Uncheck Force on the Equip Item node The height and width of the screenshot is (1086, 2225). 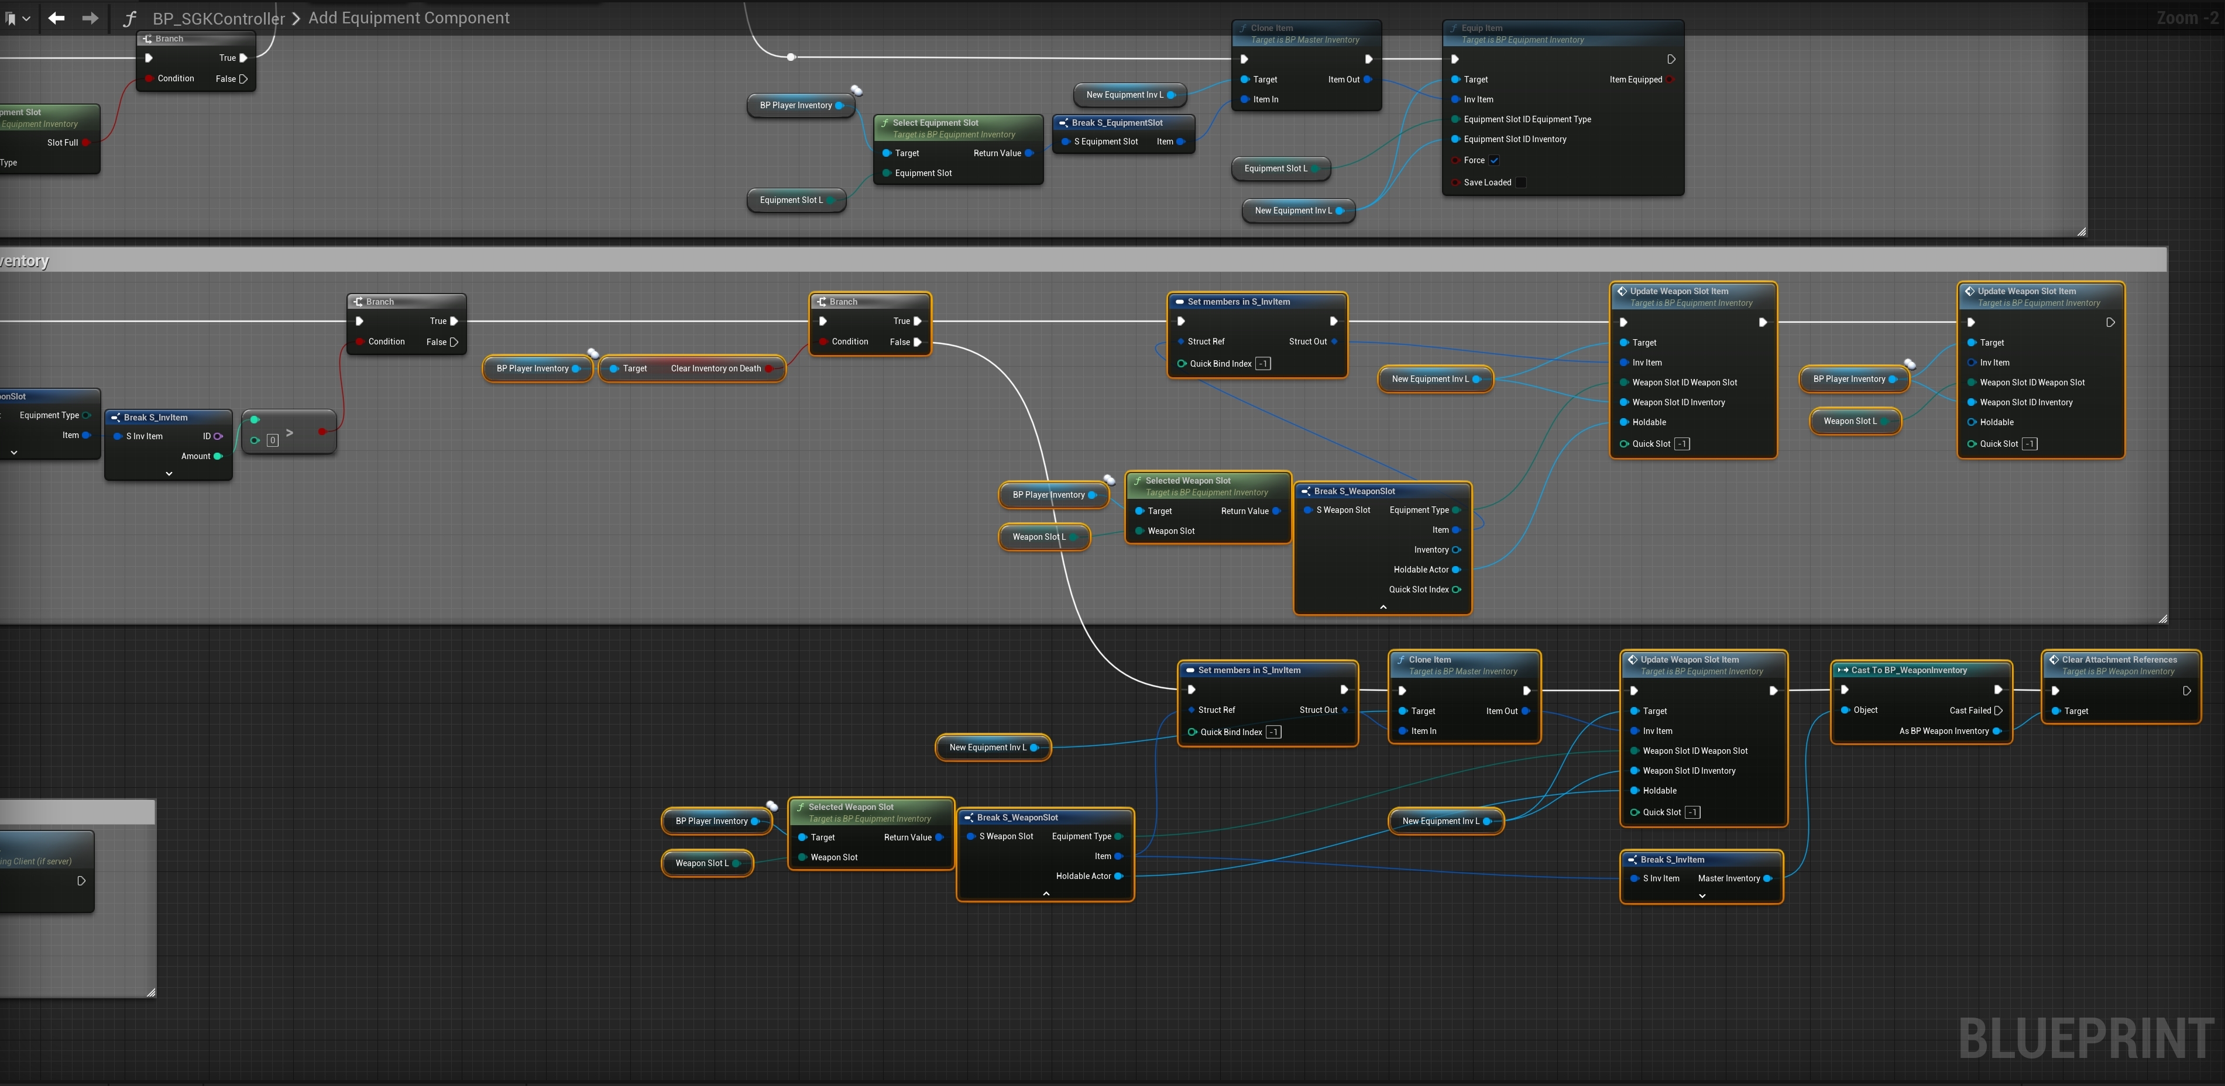click(1494, 161)
